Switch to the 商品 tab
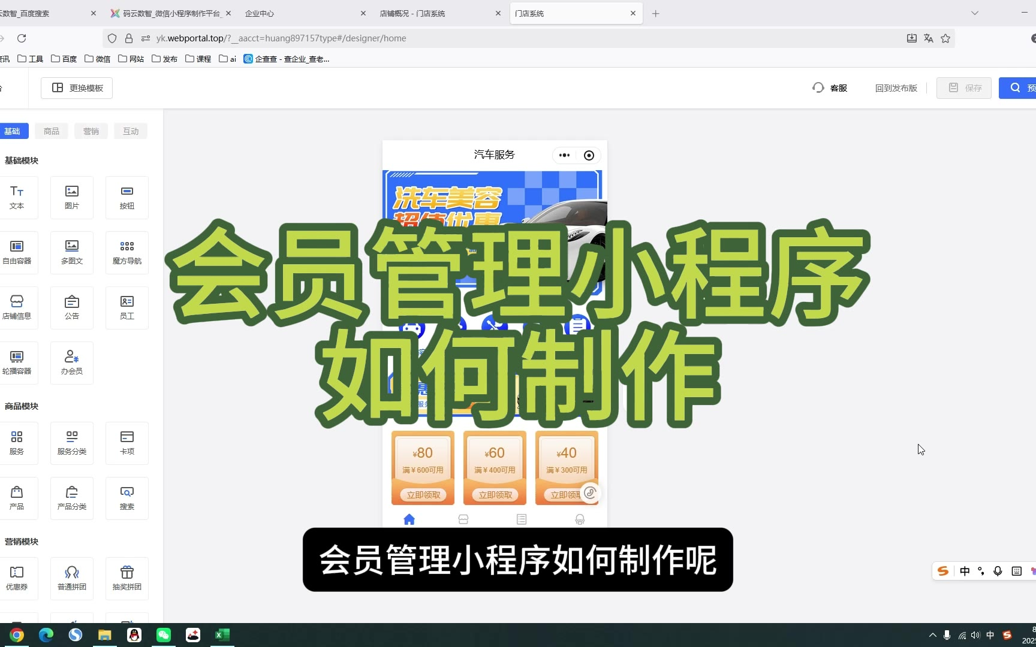This screenshot has height=647, width=1036. (52, 131)
